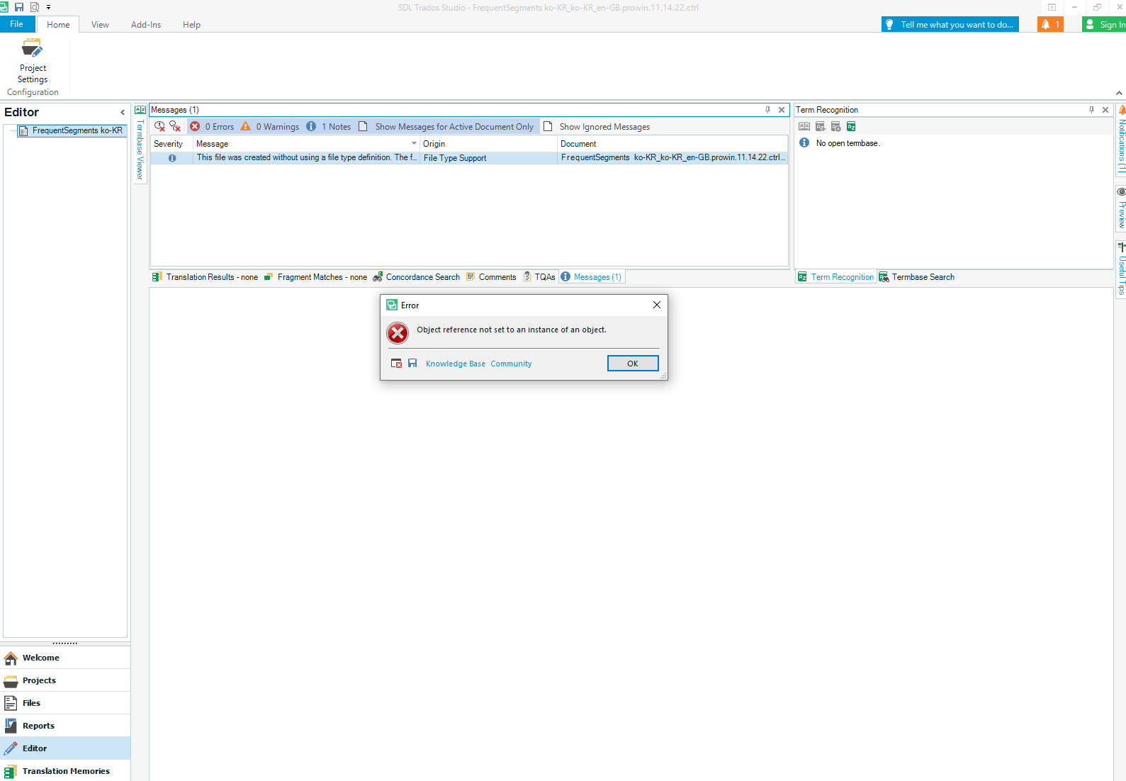Switch to the View ribbon tab

(x=100, y=25)
